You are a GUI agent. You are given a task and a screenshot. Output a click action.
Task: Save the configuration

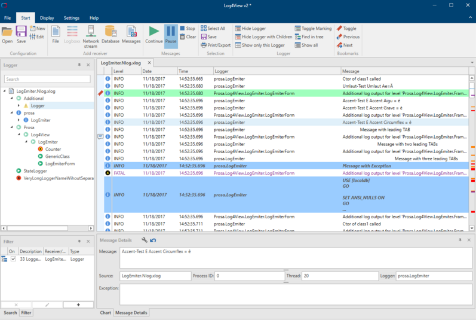point(21,32)
